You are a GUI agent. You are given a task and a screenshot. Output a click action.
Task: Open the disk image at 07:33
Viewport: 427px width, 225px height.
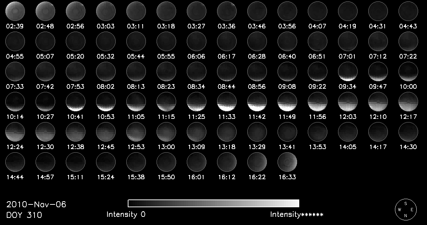tap(15, 72)
